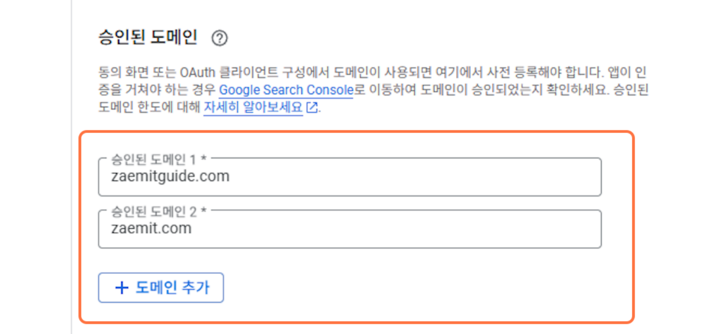The height and width of the screenshot is (334, 707).
Task: Click the plus icon on 도메인 추가
Action: click(121, 288)
